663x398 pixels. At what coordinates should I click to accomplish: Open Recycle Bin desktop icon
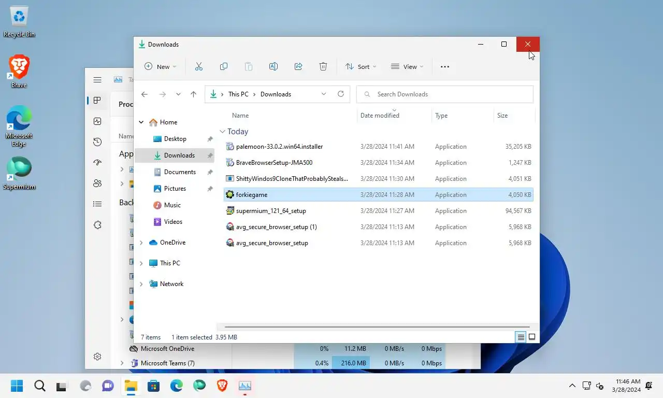[19, 22]
